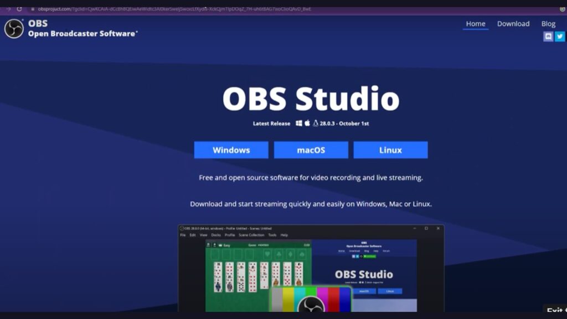Open the OBS Discord icon link
Screen dimensions: 567x319
548,37
